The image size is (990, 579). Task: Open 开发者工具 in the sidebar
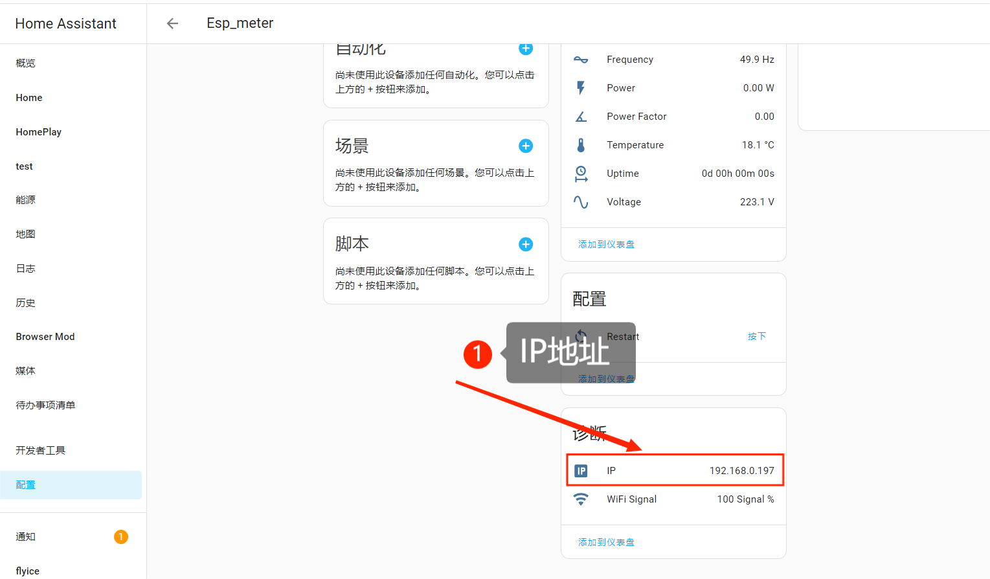(41, 451)
